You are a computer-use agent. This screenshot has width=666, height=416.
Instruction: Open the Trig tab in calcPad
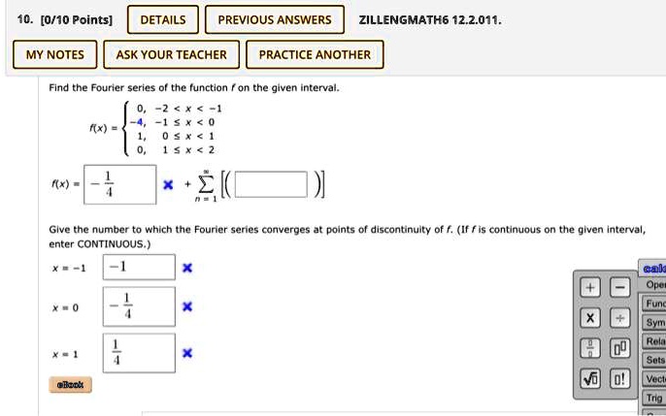(x=654, y=398)
